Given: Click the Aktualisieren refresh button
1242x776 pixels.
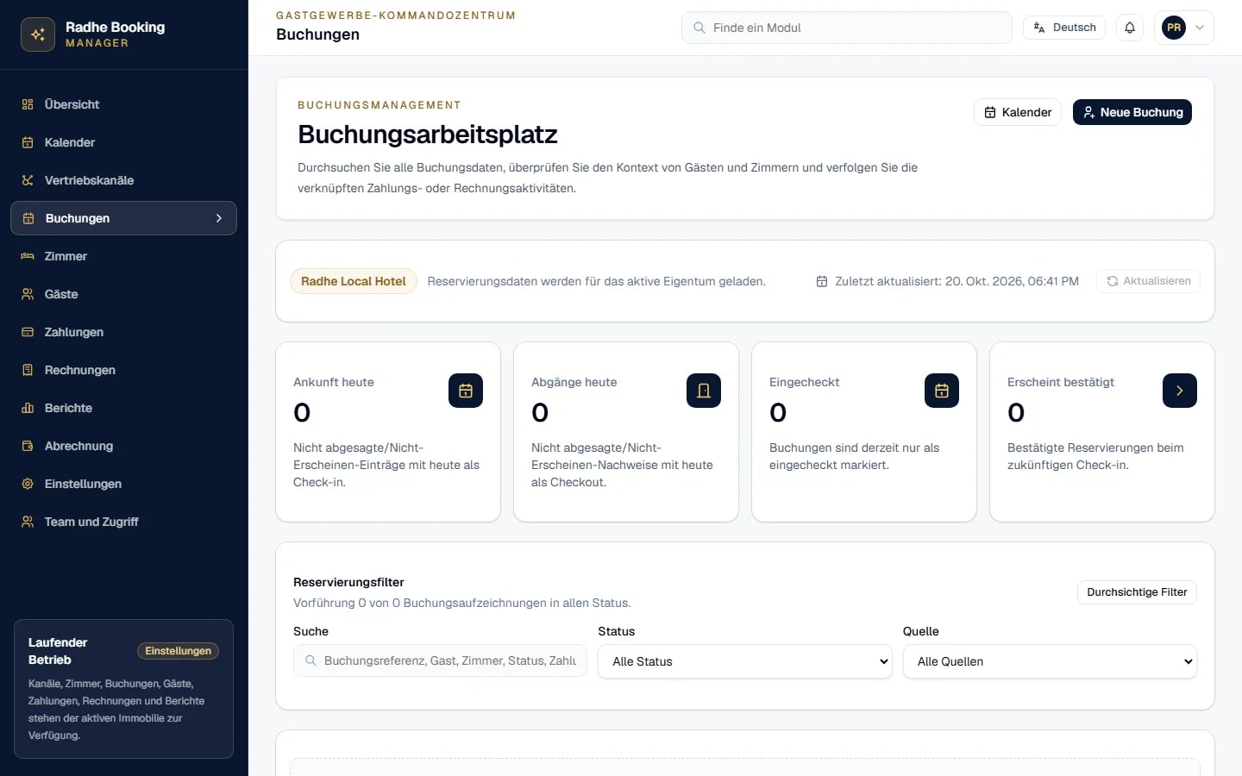Looking at the screenshot, I should point(1148,281).
